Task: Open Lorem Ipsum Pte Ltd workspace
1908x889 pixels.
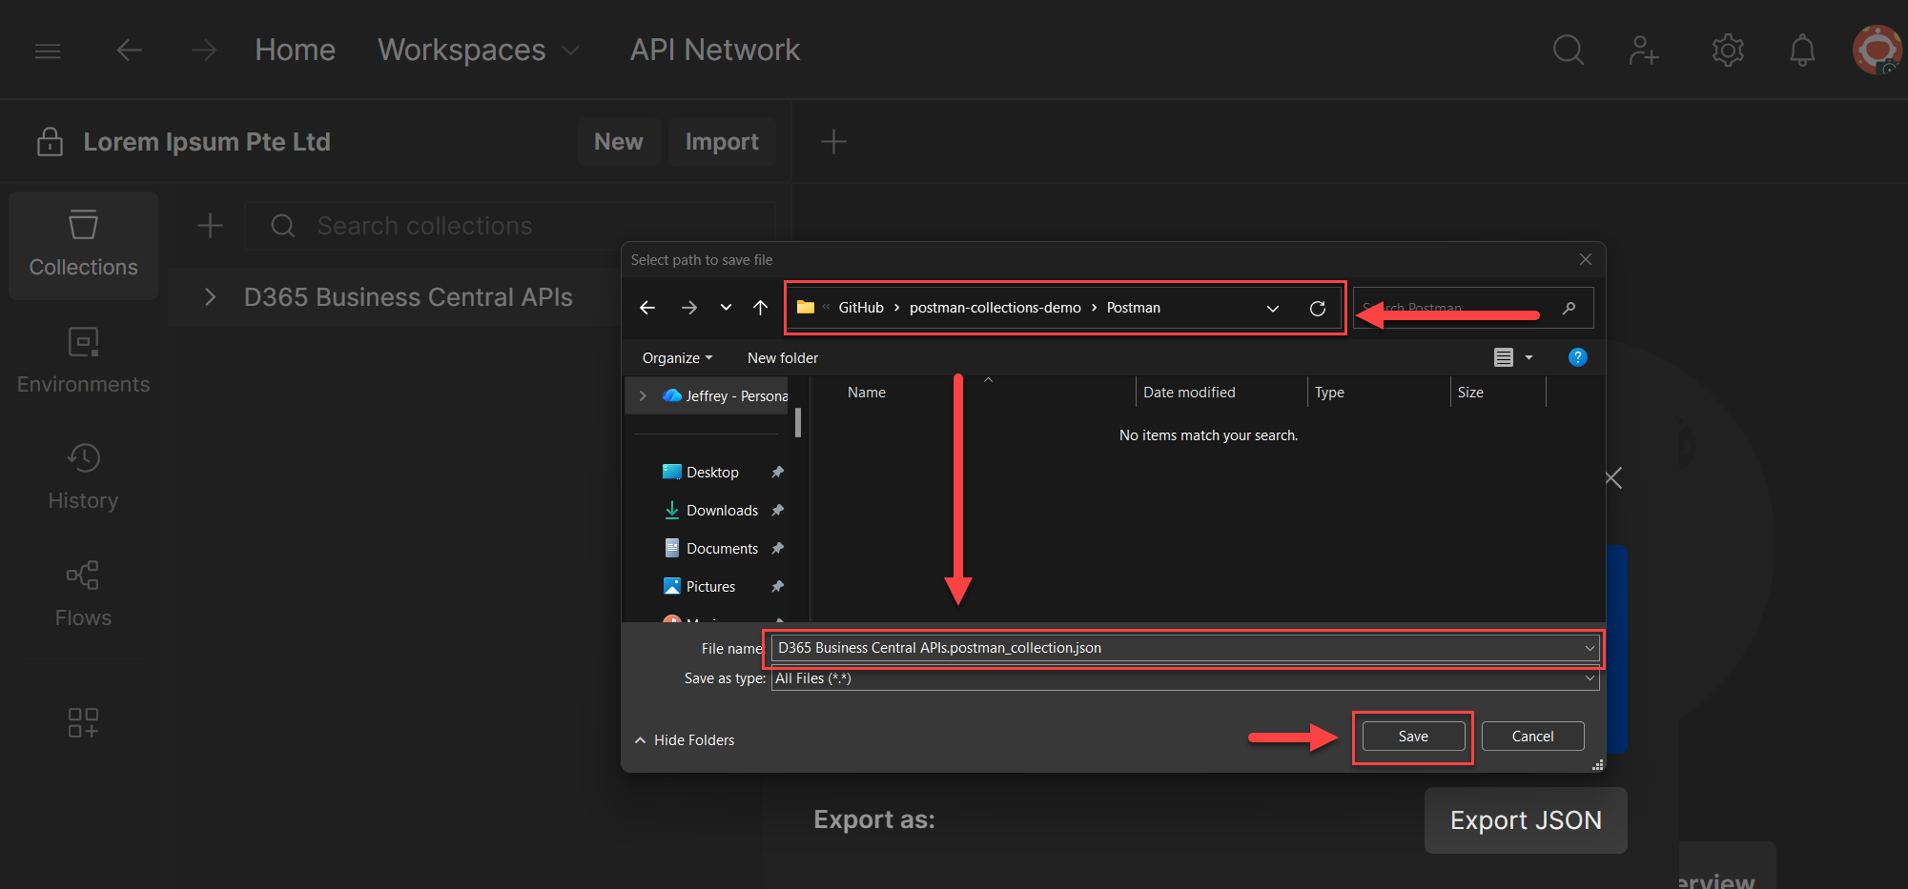Action: pyautogui.click(x=207, y=142)
